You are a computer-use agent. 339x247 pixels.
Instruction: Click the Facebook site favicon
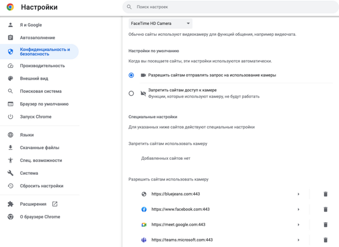point(144,209)
